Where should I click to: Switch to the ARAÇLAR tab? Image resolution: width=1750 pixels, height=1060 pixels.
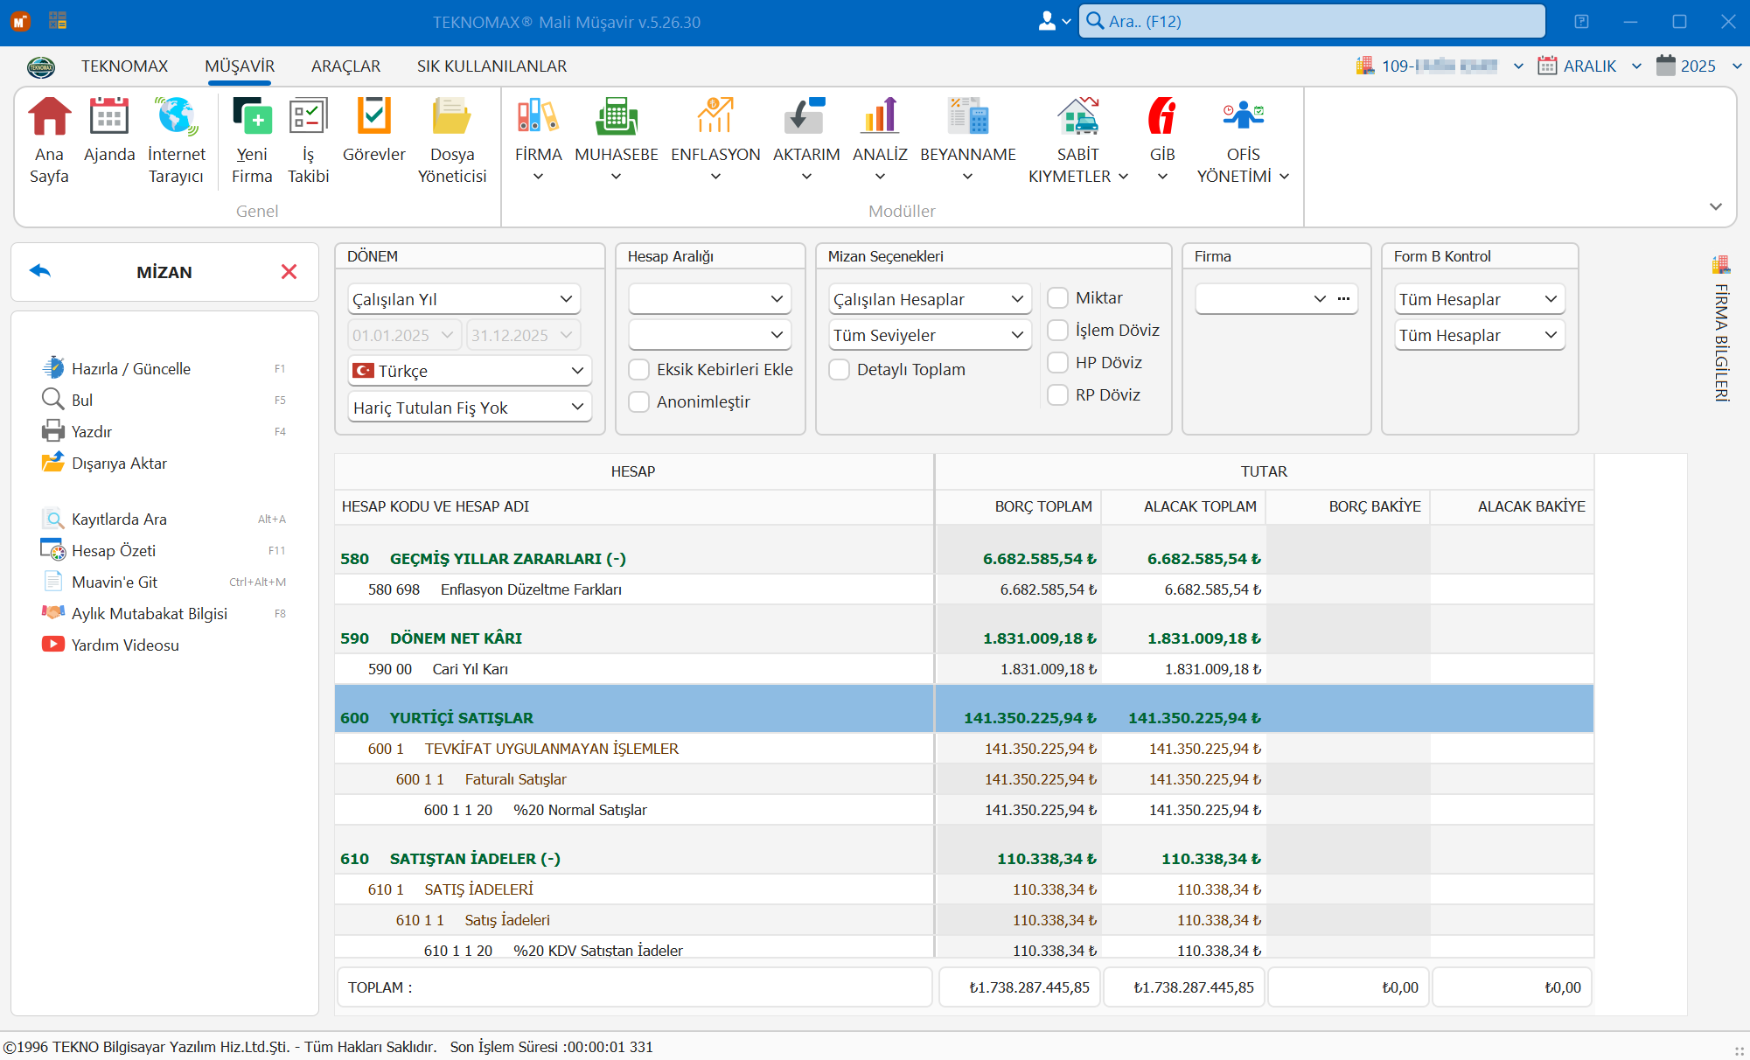tap(345, 66)
